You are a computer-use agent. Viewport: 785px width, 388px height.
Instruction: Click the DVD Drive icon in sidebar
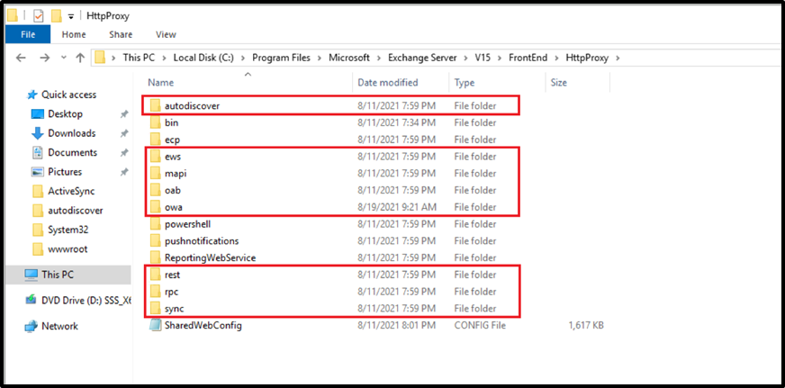click(x=32, y=300)
